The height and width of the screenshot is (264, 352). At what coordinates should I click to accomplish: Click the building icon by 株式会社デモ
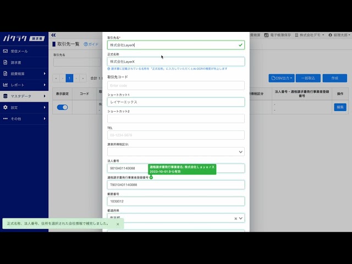click(296, 35)
